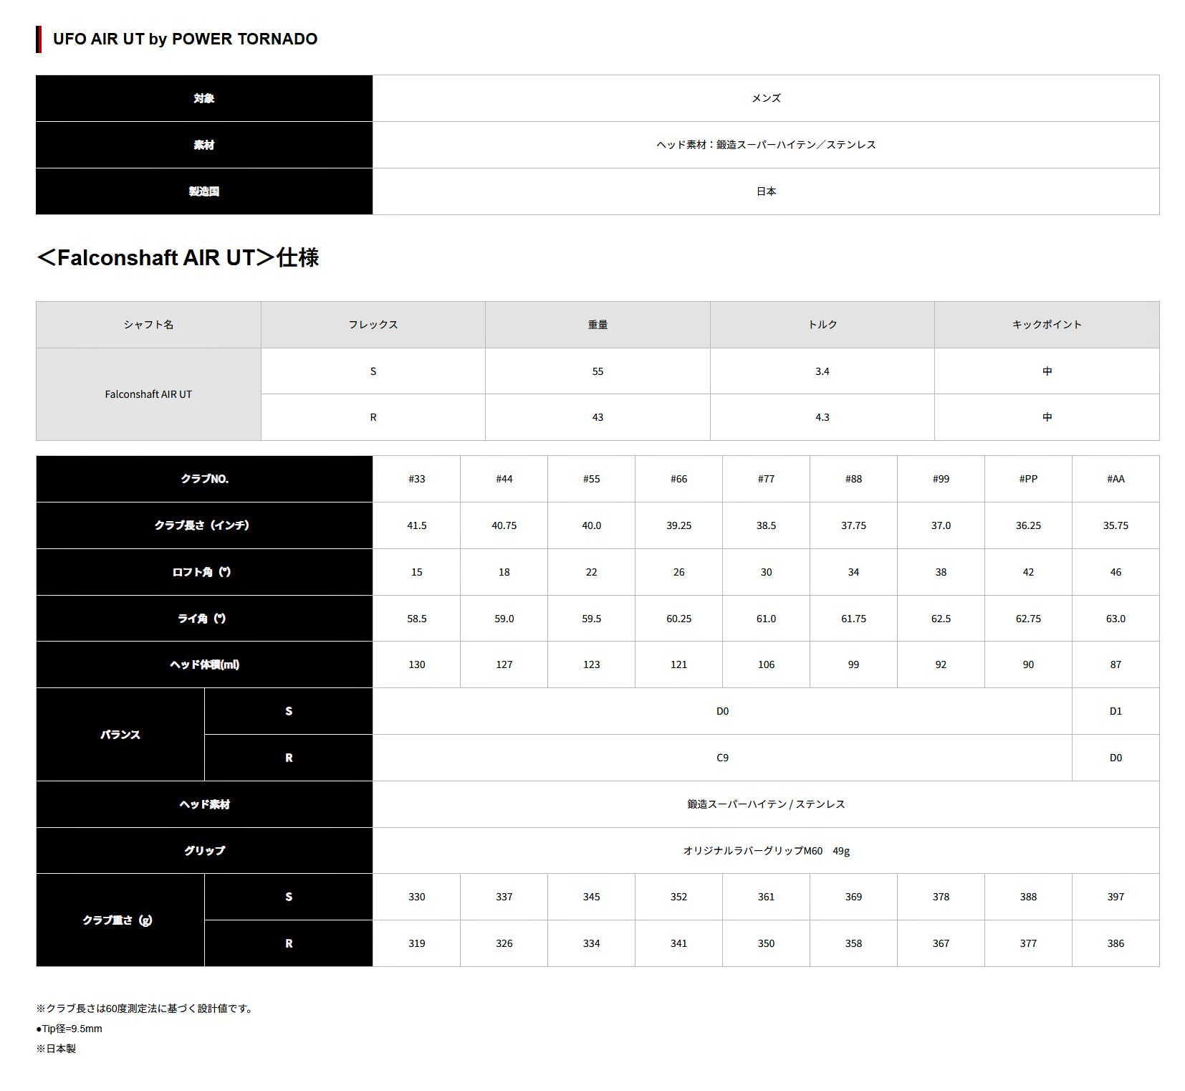Image resolution: width=1185 pixels, height=1091 pixels.
Task: Select club weight value "330"
Action: point(417,897)
